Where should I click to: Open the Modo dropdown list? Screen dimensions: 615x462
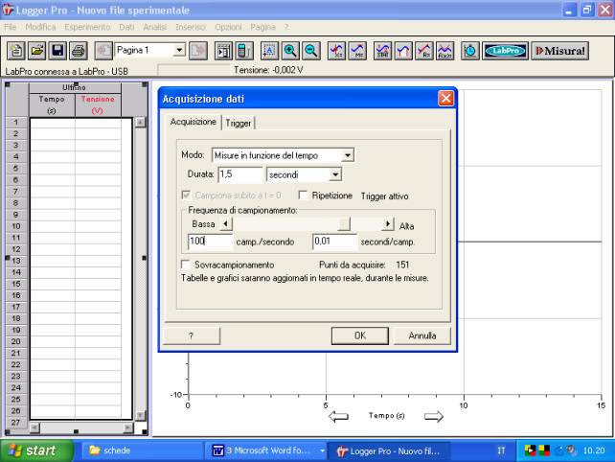point(348,155)
